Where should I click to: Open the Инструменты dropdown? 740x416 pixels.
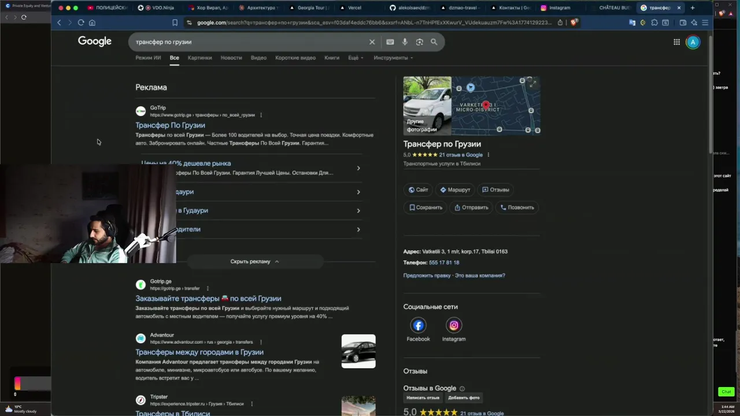coord(393,58)
